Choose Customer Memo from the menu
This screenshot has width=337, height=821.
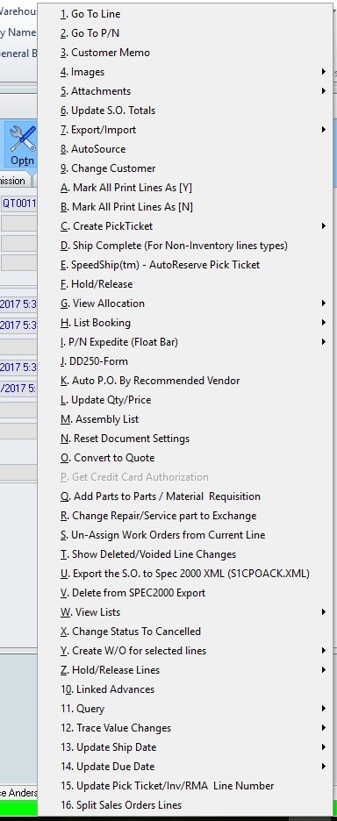[184, 53]
